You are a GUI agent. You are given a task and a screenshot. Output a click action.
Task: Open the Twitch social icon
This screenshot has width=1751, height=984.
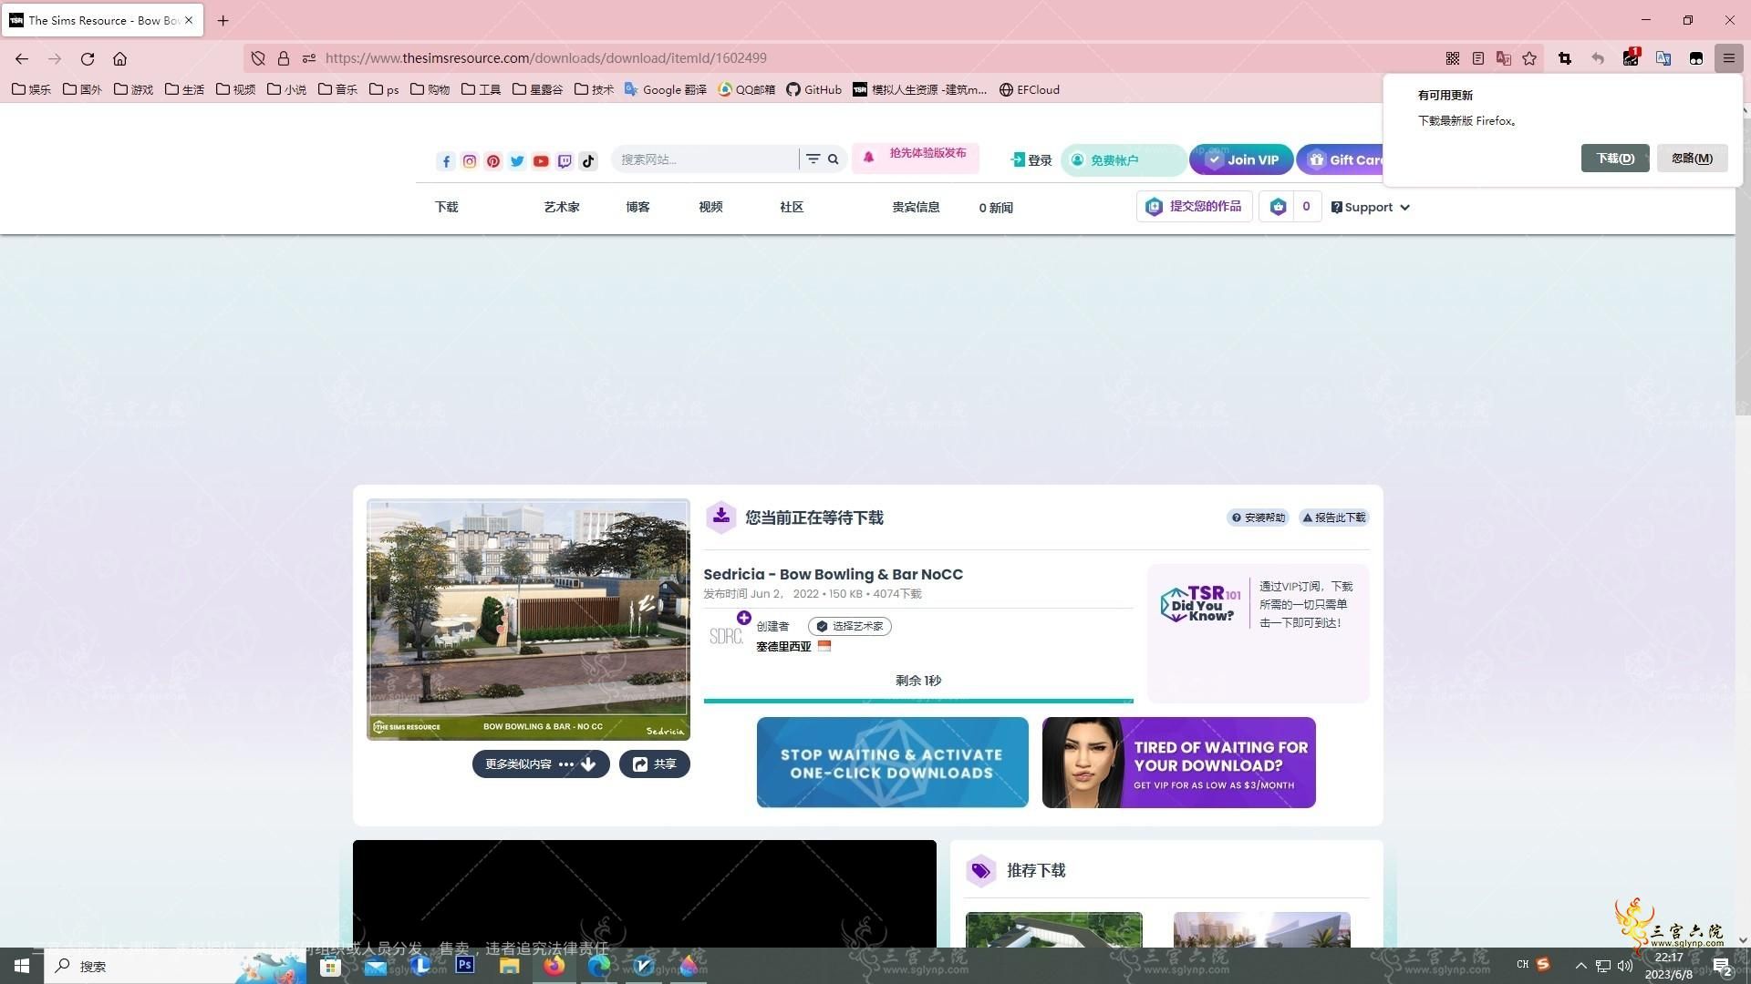point(565,160)
